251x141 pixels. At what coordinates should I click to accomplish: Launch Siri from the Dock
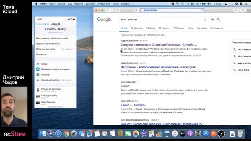tap(51, 134)
